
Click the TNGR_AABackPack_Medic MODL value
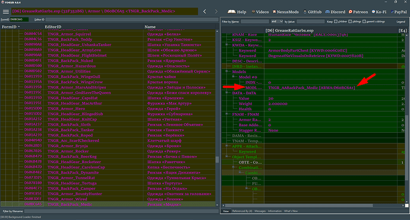pos(311,88)
